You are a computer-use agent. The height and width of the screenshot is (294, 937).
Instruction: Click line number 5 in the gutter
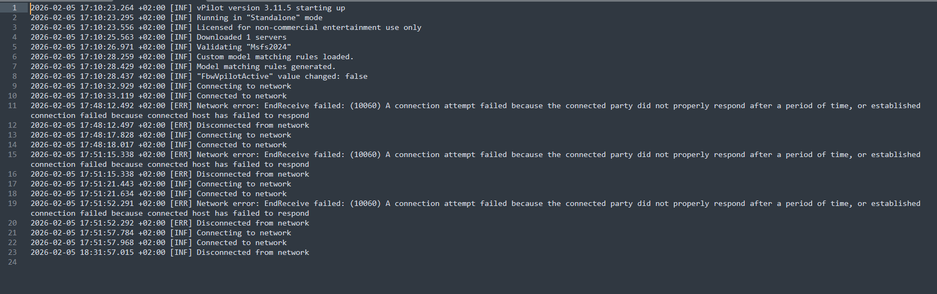pyautogui.click(x=15, y=47)
